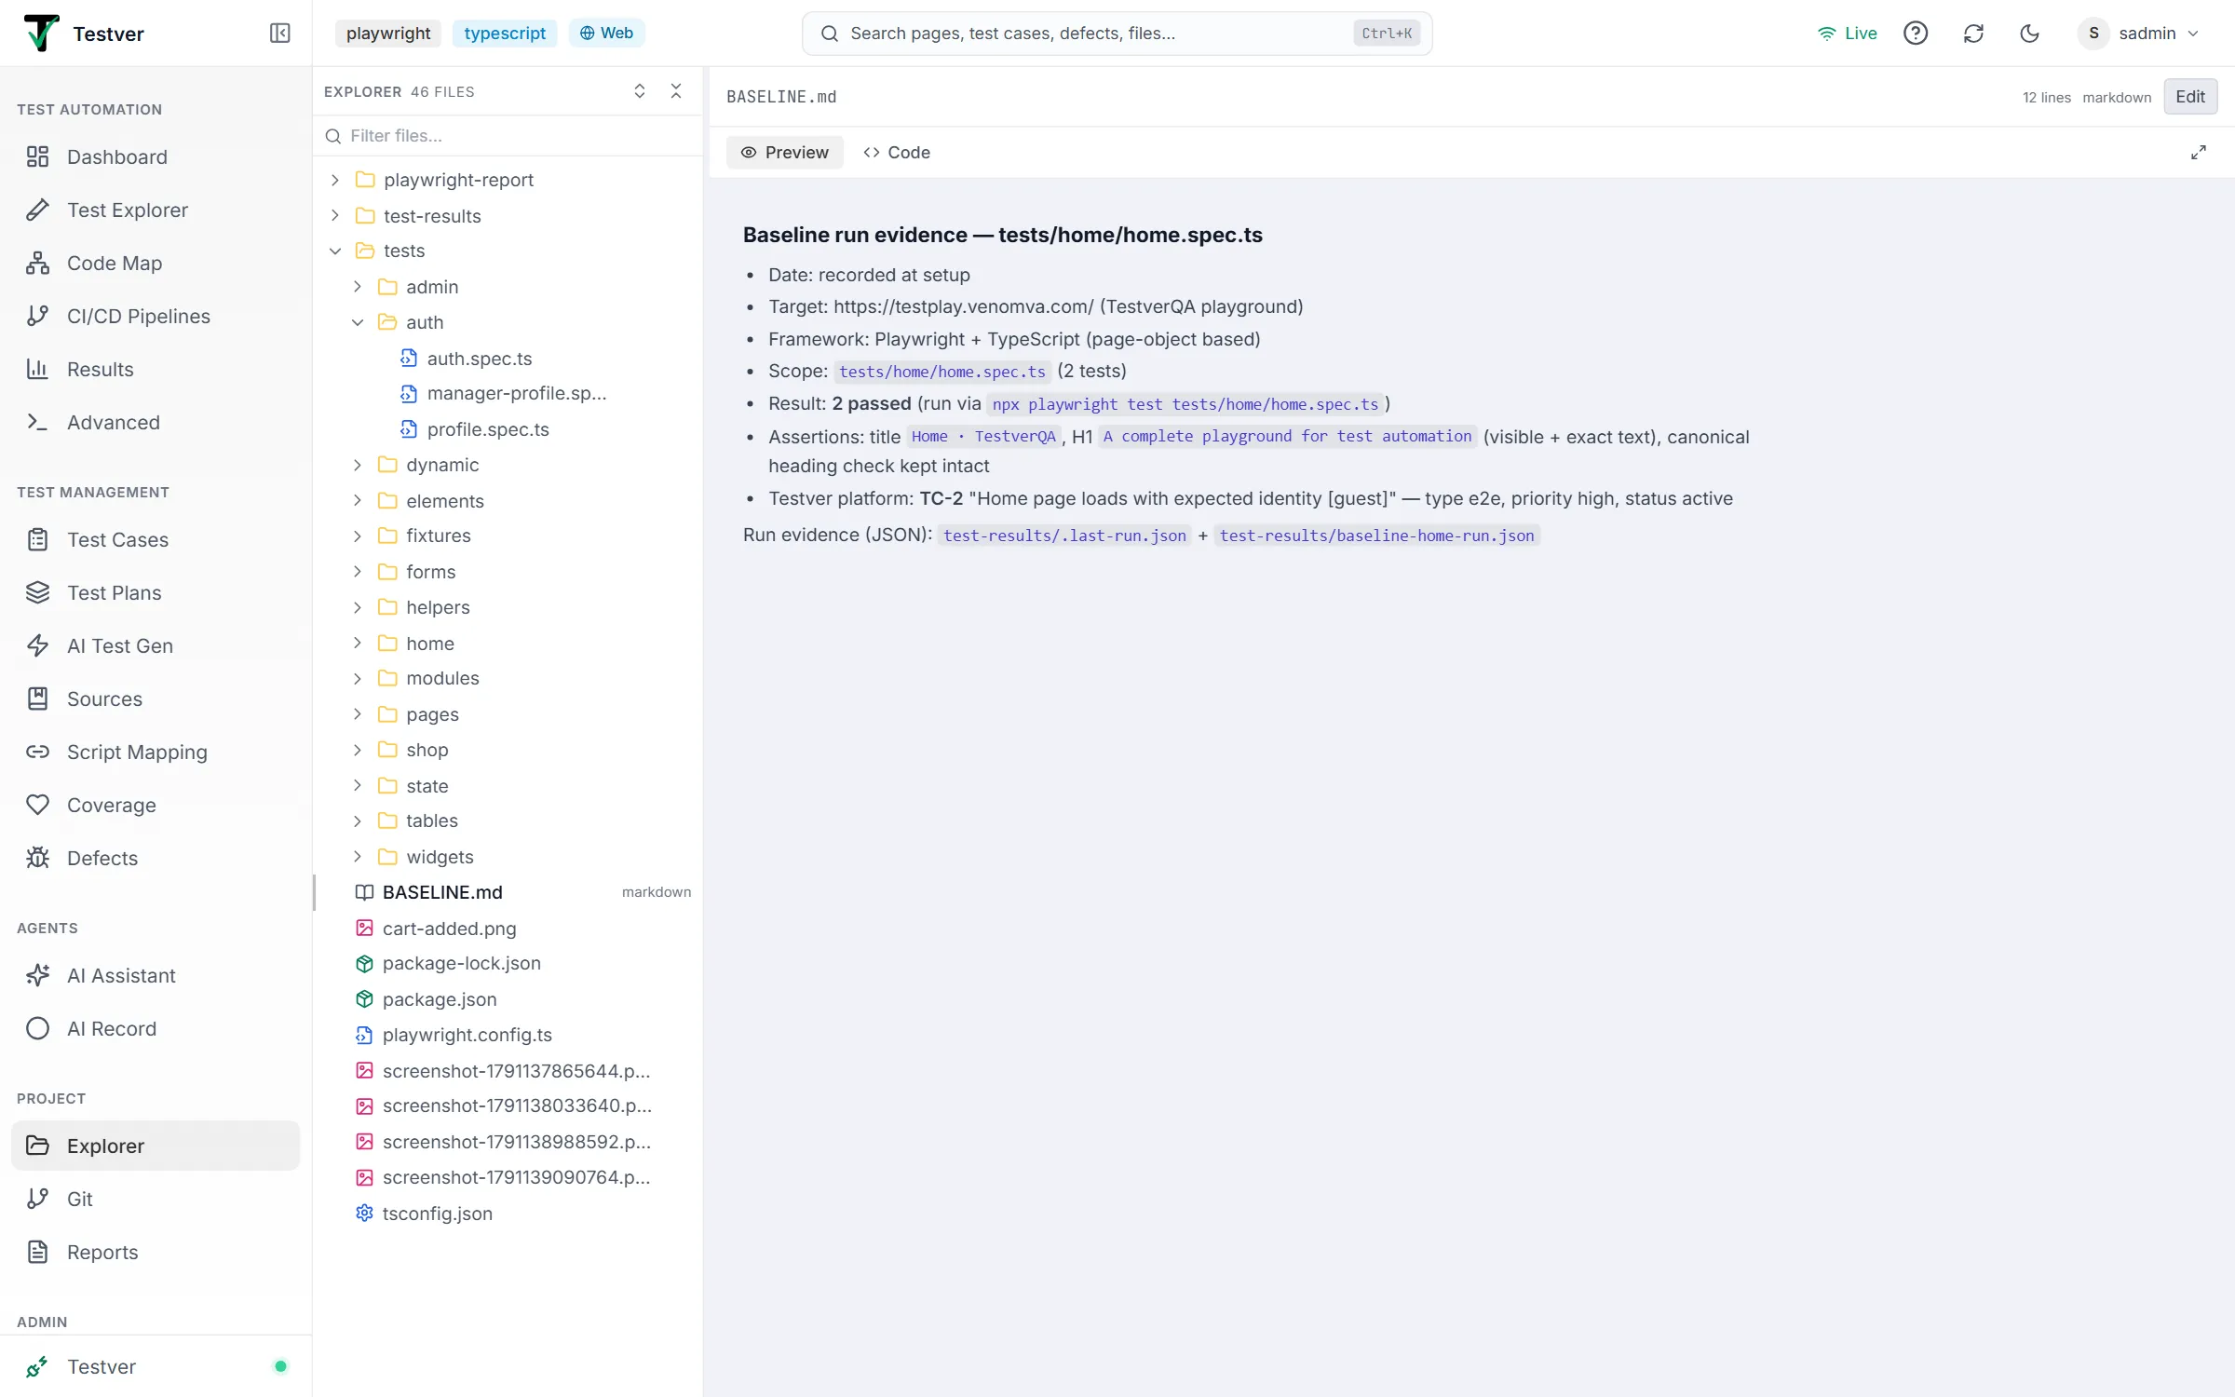
Task: Switch to the Preview tab
Action: click(784, 152)
